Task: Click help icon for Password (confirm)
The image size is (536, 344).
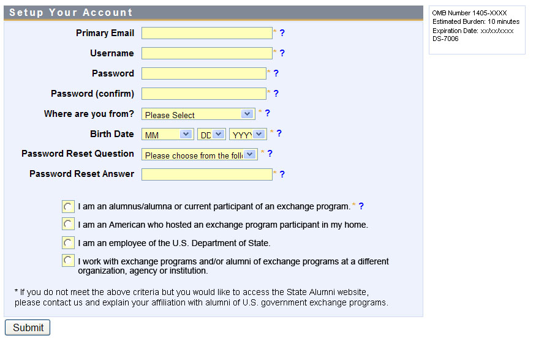Action: [x=276, y=94]
